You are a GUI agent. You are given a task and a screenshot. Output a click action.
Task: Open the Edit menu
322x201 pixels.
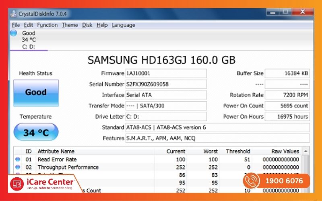point(28,25)
